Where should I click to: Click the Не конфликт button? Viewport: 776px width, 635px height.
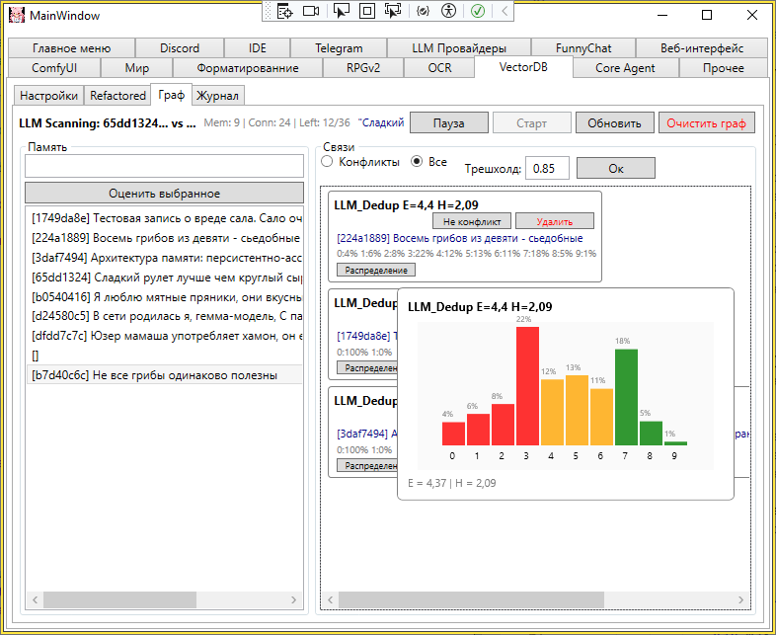[472, 221]
